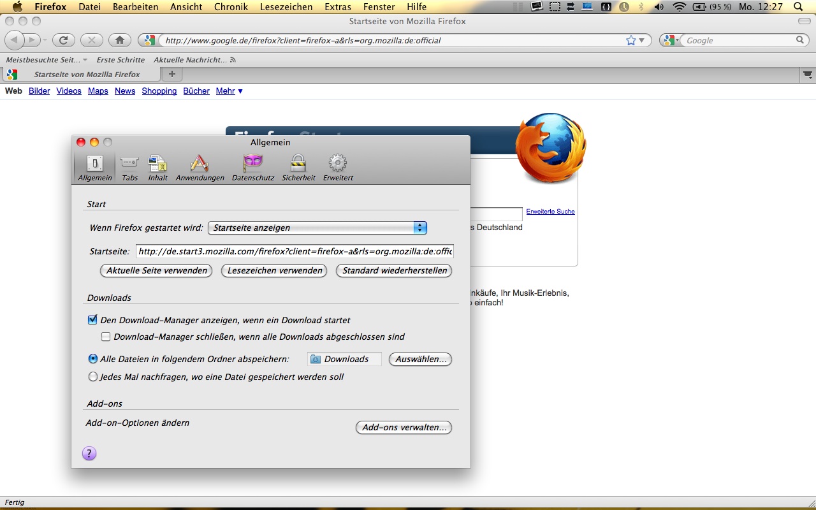The image size is (816, 510).
Task: Open the Extras menu
Action: 338,7
